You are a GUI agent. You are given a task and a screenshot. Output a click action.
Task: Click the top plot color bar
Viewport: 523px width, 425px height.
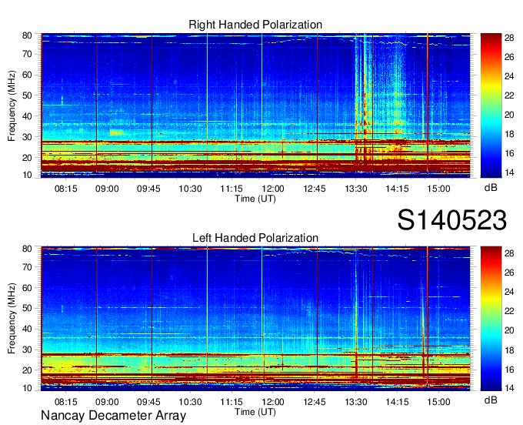[x=491, y=105]
